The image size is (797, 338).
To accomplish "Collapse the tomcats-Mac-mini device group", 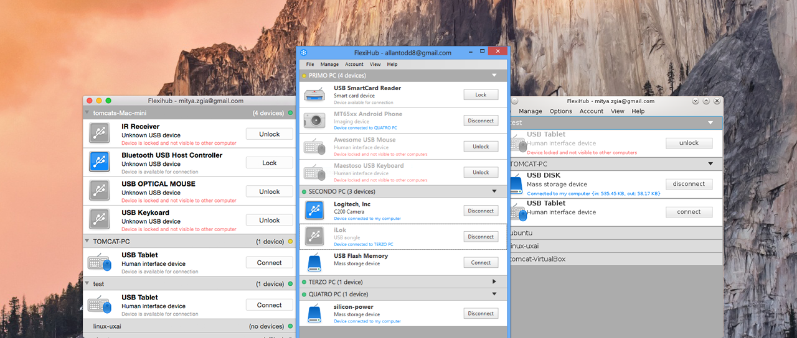I will click(x=87, y=113).
